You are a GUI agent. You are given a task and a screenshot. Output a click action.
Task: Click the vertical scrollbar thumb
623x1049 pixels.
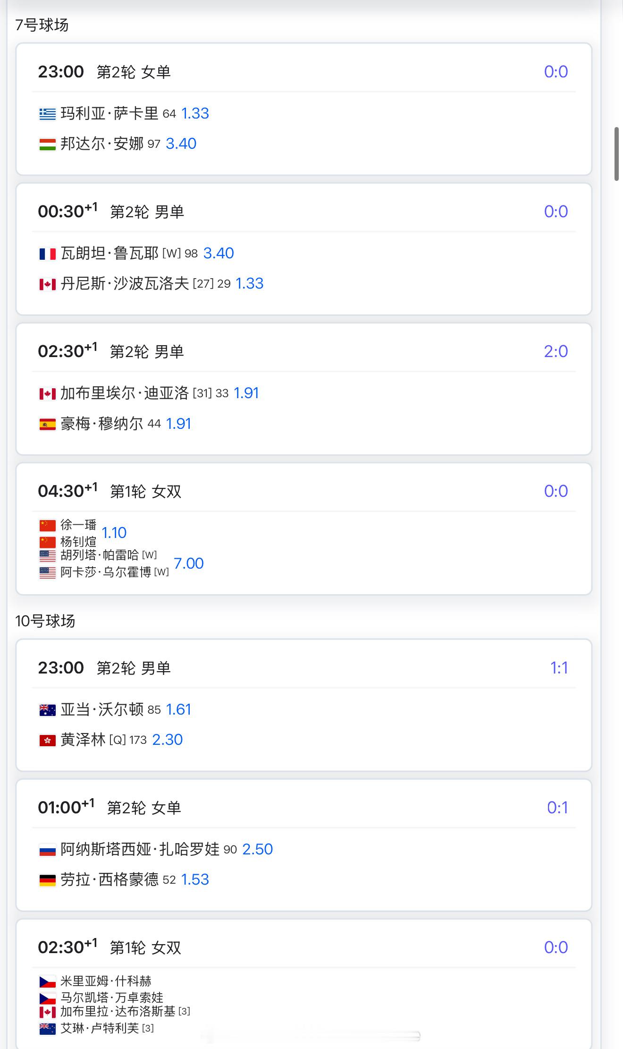pyautogui.click(x=616, y=154)
